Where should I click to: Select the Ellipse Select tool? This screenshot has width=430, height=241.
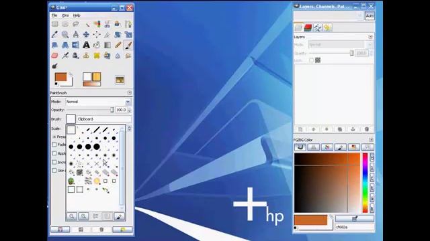(65, 24)
